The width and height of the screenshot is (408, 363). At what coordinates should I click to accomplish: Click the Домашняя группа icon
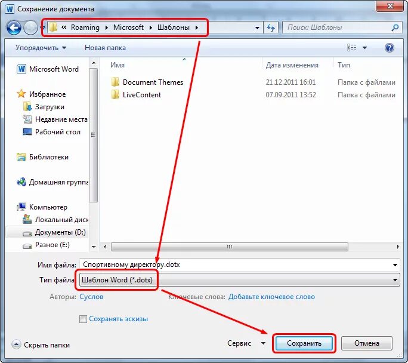[x=21, y=181]
